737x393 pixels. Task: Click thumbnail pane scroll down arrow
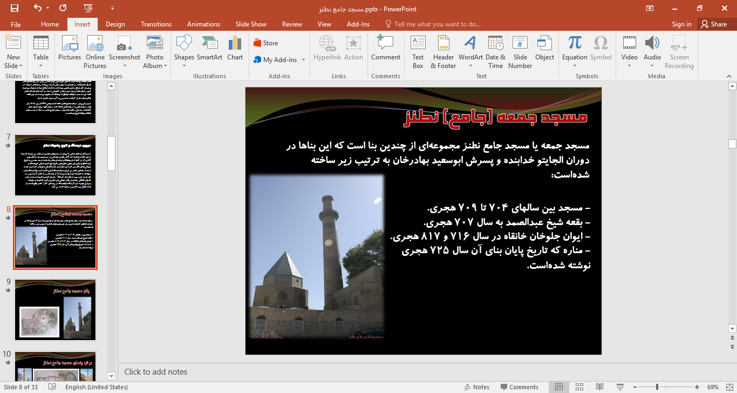[x=112, y=376]
